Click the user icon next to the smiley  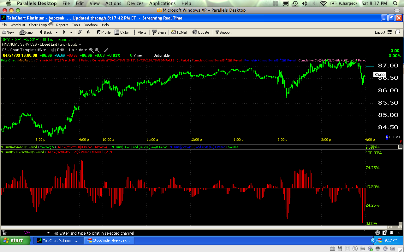click(x=385, y=233)
